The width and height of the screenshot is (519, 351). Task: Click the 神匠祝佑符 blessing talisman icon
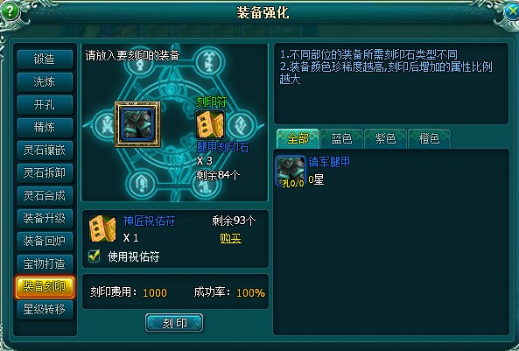pyautogui.click(x=102, y=228)
